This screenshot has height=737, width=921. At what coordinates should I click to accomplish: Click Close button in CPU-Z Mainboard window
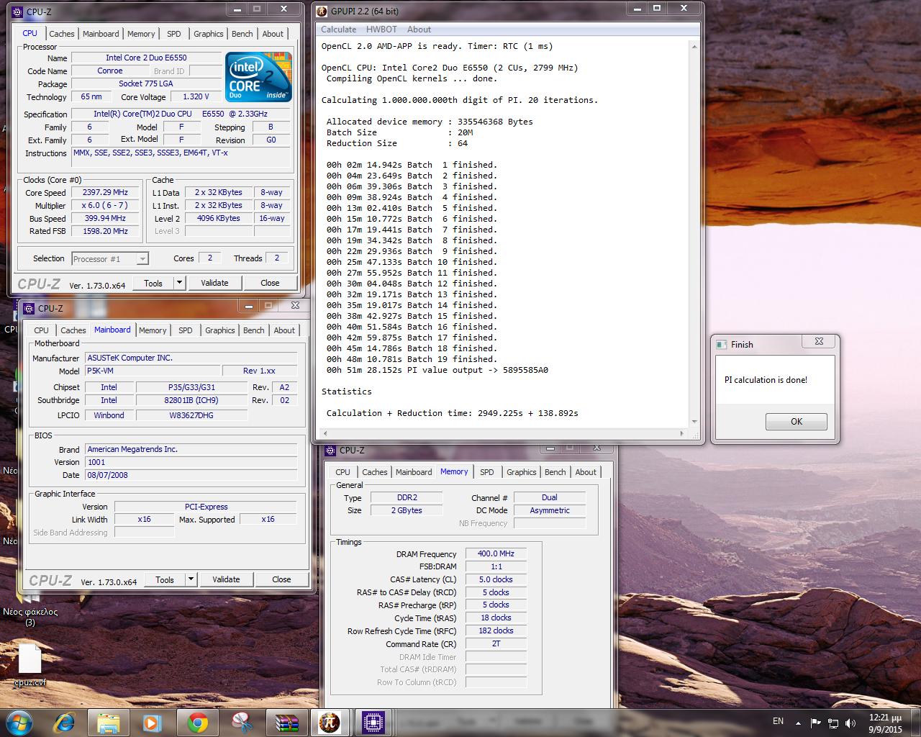pos(281,579)
